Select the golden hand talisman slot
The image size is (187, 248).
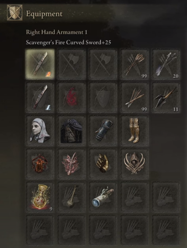(103, 164)
